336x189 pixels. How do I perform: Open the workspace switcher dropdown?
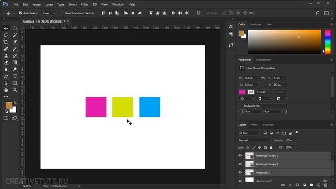pos(328,13)
